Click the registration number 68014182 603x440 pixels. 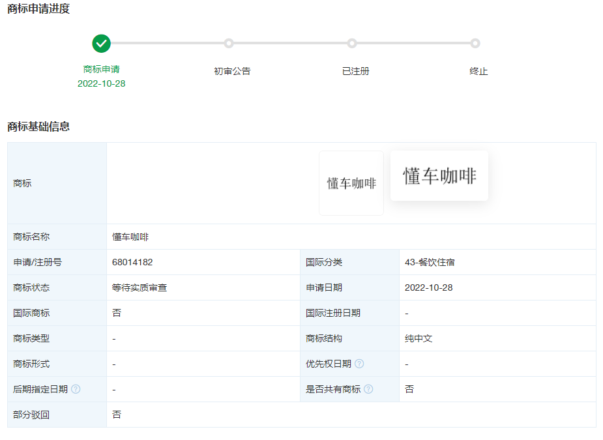coord(132,262)
